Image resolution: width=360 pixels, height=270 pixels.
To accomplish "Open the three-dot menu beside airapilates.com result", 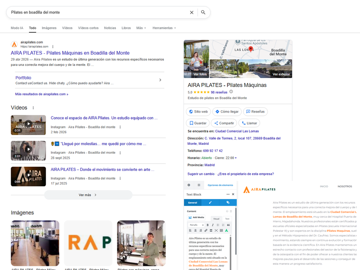I will 53,46.
